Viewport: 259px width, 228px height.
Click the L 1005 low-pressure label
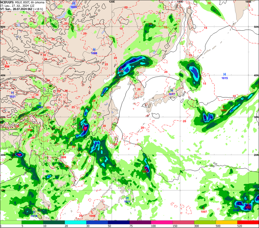click(x=145, y=170)
